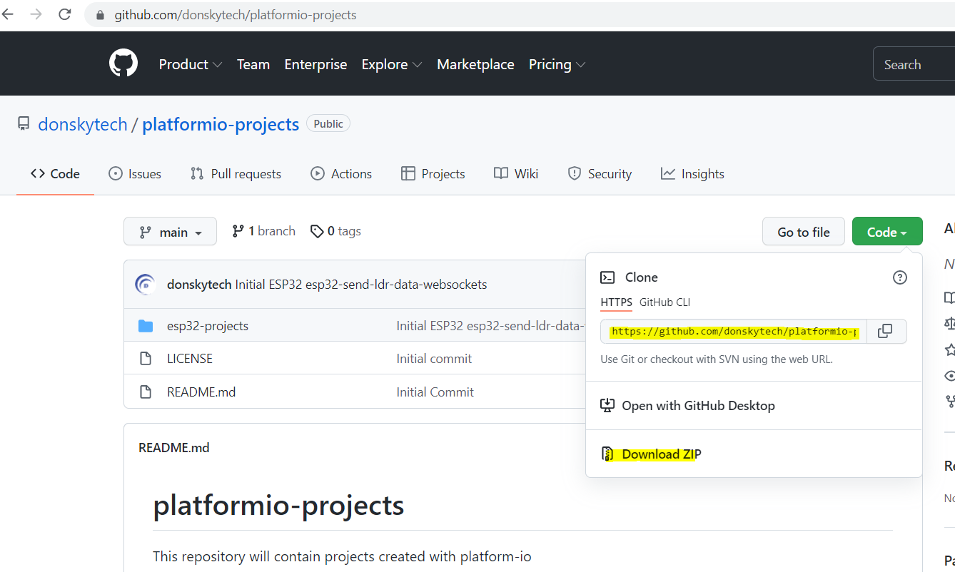Click Open with GitHub Desktop
The width and height of the screenshot is (955, 572).
click(698, 405)
